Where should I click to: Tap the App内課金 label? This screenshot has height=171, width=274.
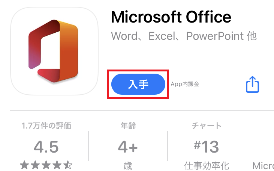pos(185,84)
